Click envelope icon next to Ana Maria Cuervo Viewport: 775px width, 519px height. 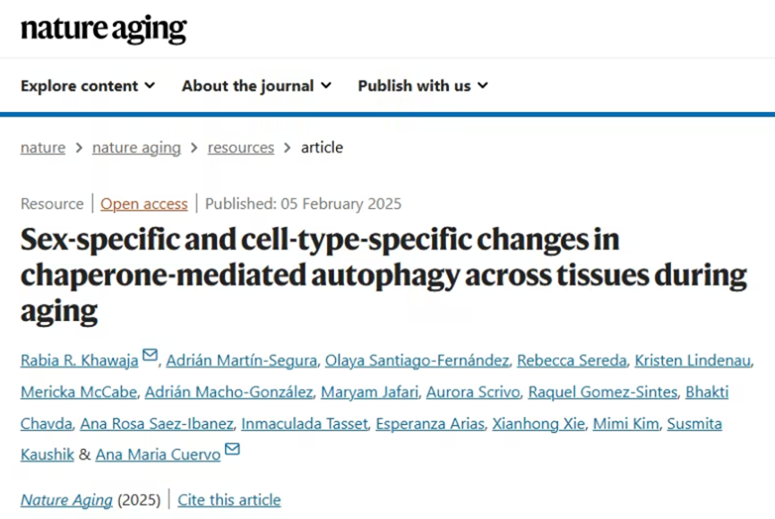click(x=232, y=449)
